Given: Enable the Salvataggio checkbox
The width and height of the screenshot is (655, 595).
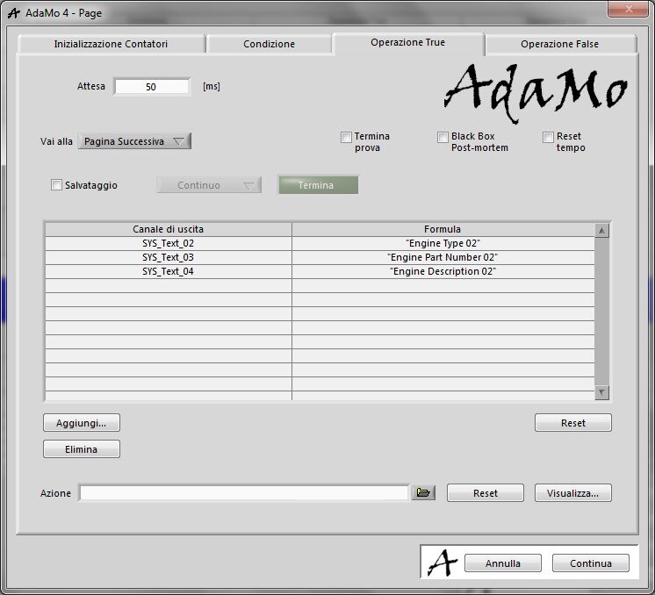Looking at the screenshot, I should pos(57,185).
